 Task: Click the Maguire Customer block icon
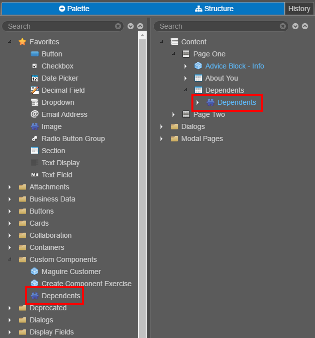click(34, 272)
